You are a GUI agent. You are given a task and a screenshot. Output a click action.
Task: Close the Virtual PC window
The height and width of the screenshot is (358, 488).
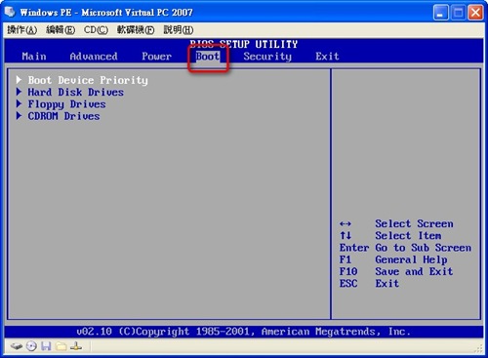[x=475, y=13]
